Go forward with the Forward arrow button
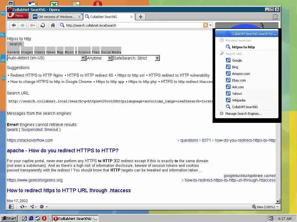The width and height of the screenshot is (297, 222). (22, 25)
